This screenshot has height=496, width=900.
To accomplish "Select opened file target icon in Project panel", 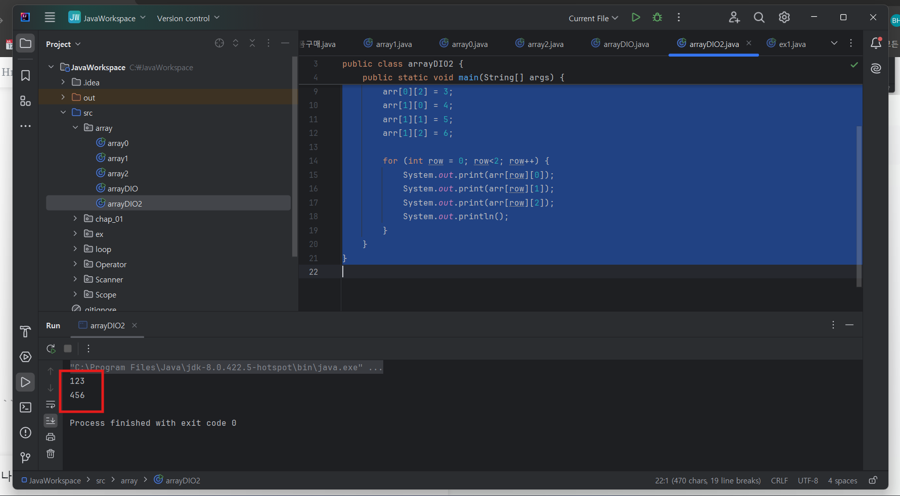I will pyautogui.click(x=219, y=43).
